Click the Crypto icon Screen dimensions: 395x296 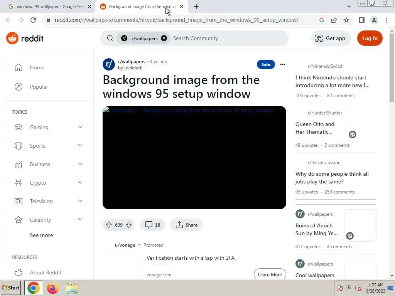19,182
